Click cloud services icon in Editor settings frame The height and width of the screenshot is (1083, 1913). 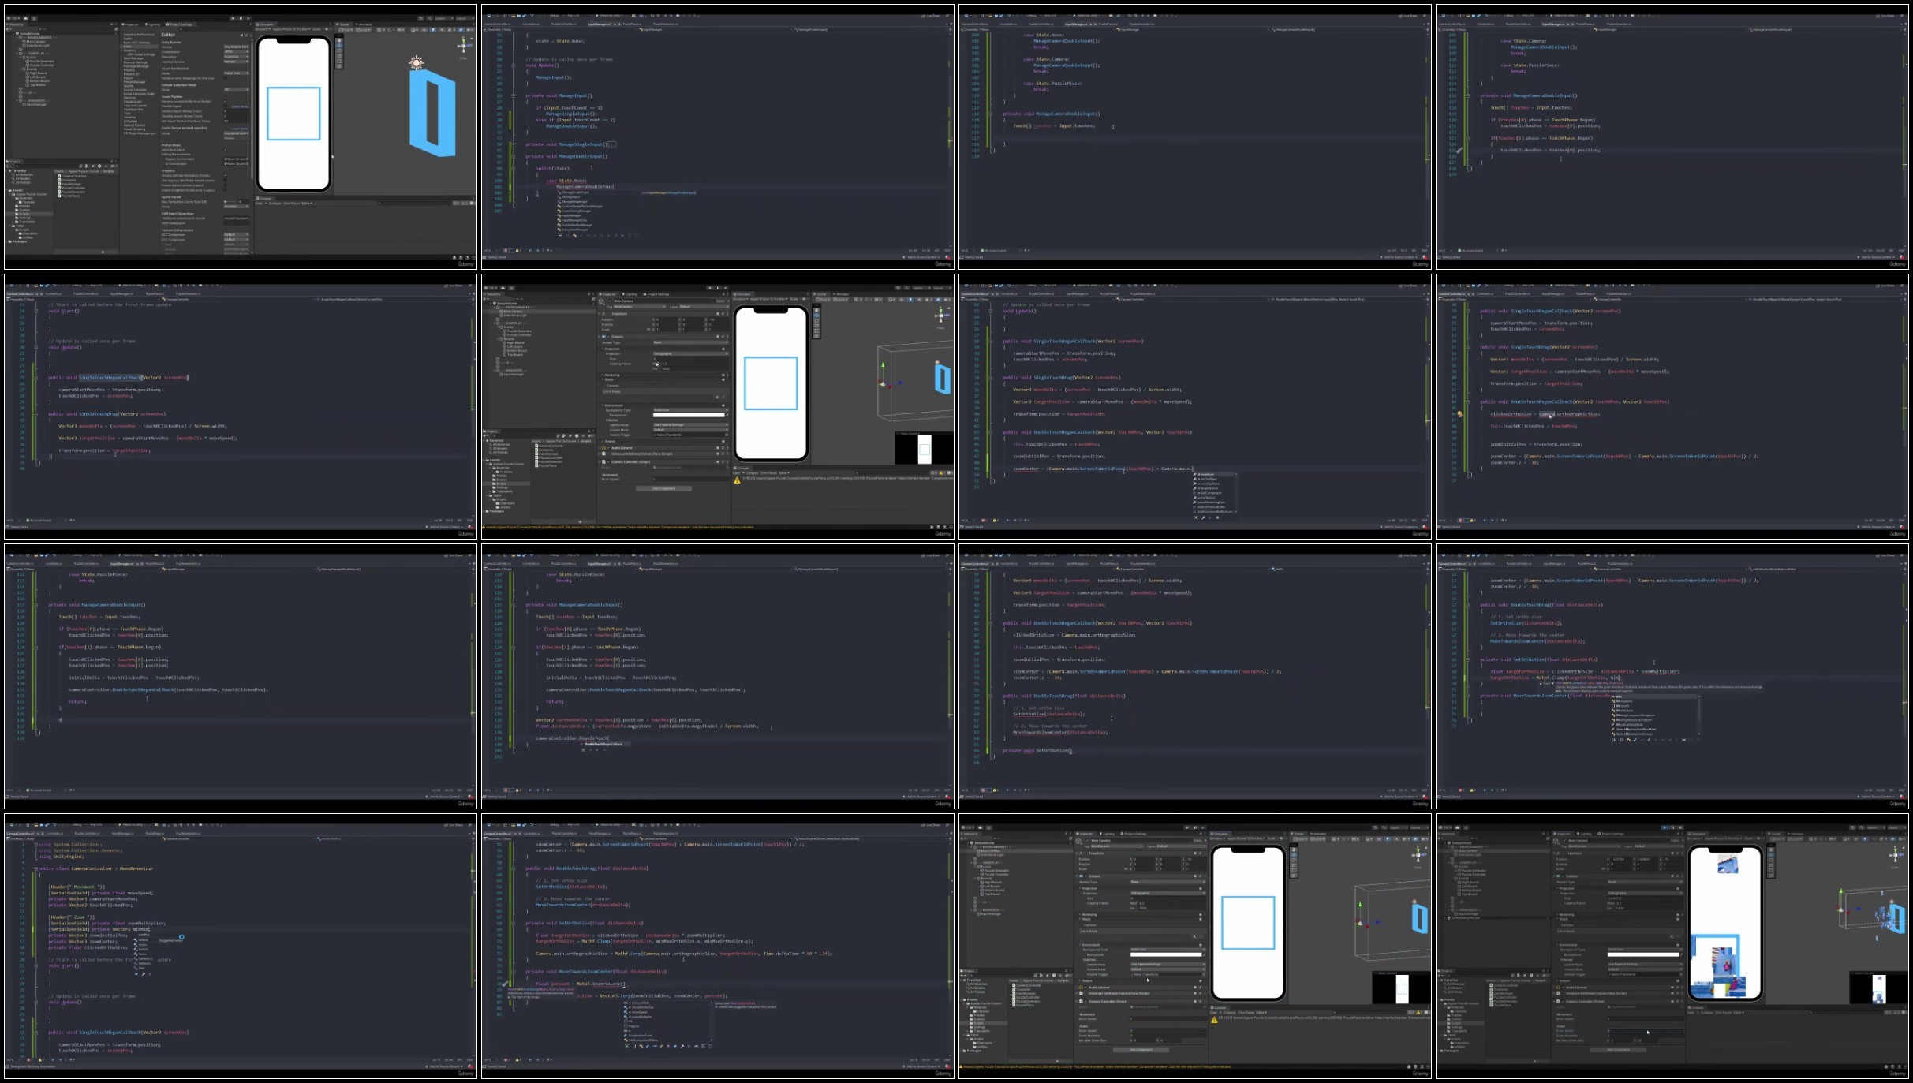25,18
